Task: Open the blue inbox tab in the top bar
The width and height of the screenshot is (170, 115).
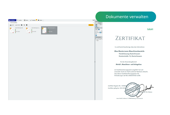Action: click(x=12, y=20)
